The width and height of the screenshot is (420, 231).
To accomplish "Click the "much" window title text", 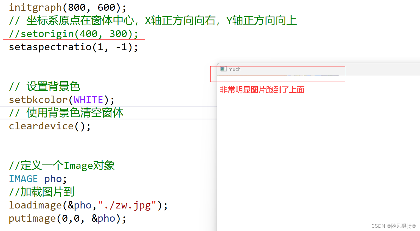I will (x=234, y=69).
